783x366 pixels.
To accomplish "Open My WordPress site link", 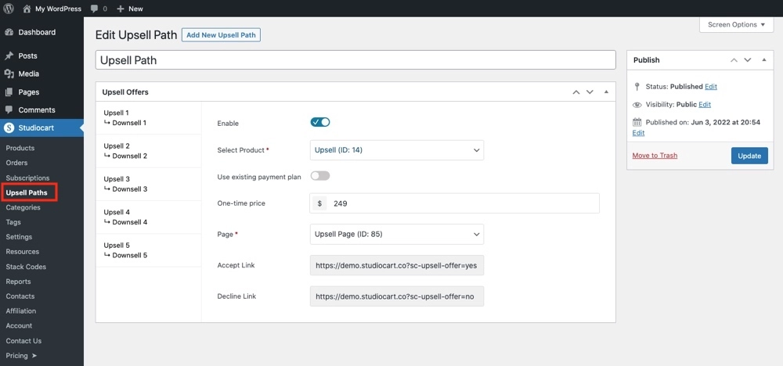I will point(58,9).
